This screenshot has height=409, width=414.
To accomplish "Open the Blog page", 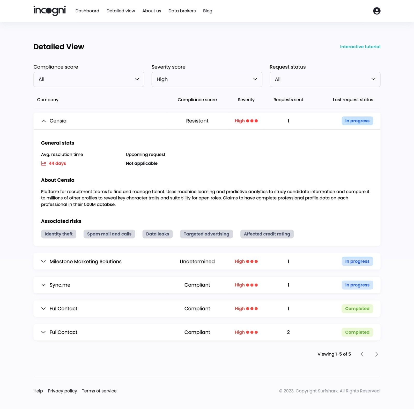I will tap(208, 11).
